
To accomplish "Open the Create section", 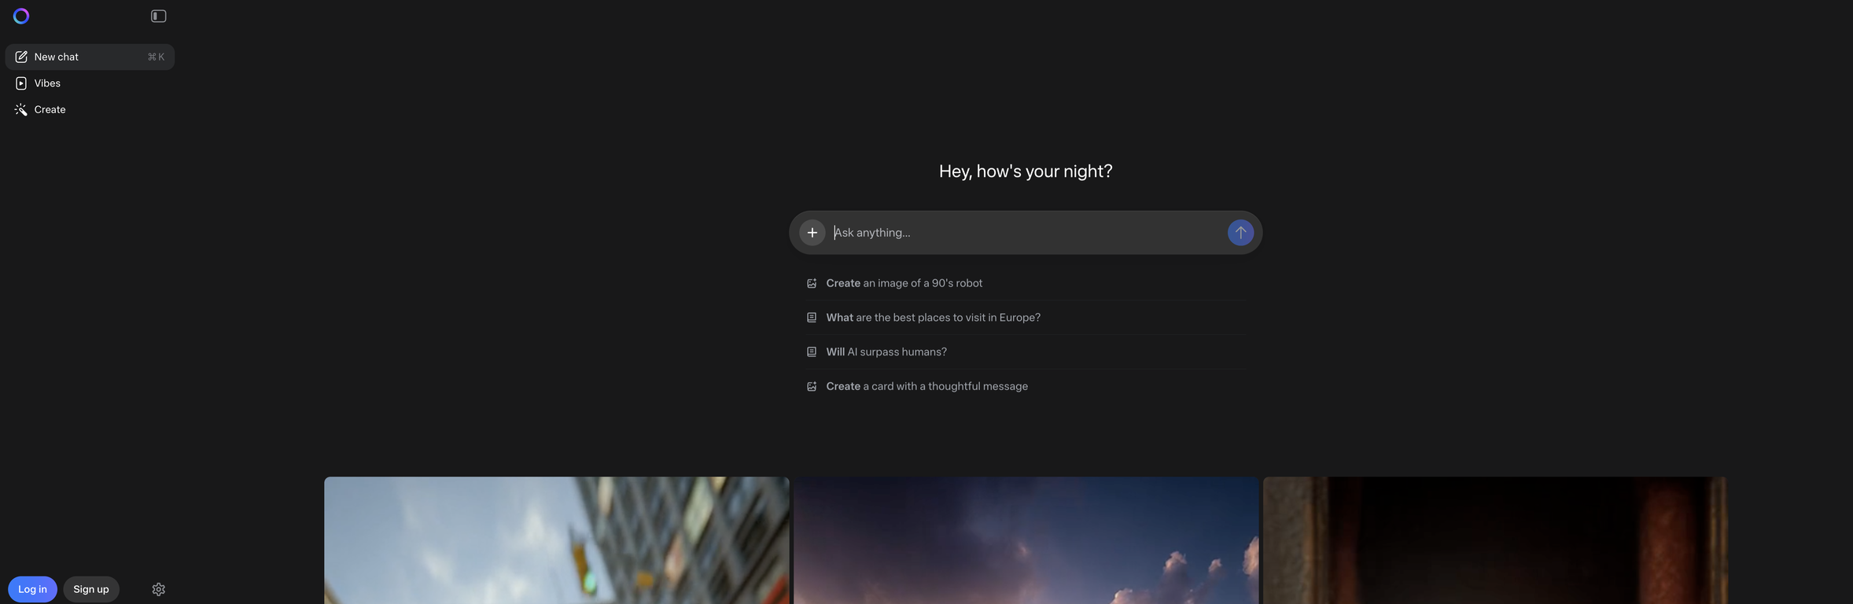I will pos(50,109).
